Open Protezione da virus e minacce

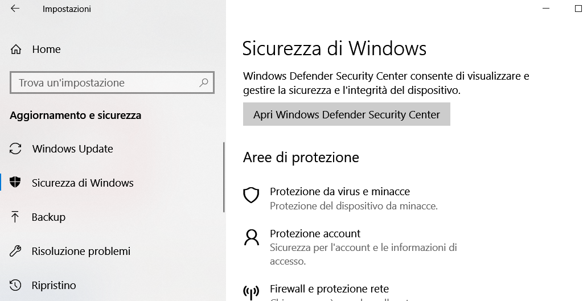pyautogui.click(x=340, y=191)
